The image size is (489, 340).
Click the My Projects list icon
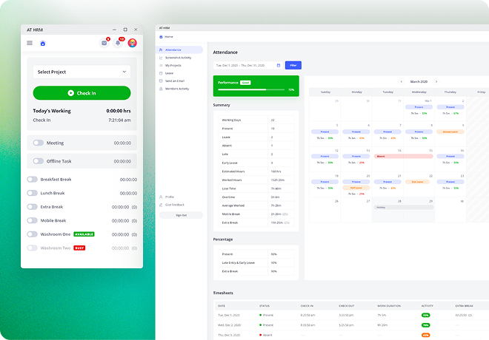161,65
